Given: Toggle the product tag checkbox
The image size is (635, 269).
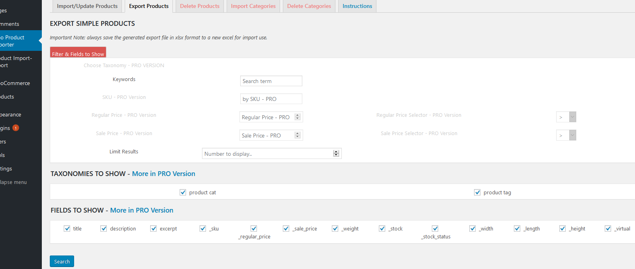Looking at the screenshot, I should [x=477, y=192].
